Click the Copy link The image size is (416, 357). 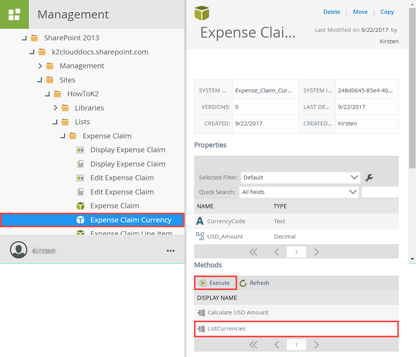coord(387,12)
